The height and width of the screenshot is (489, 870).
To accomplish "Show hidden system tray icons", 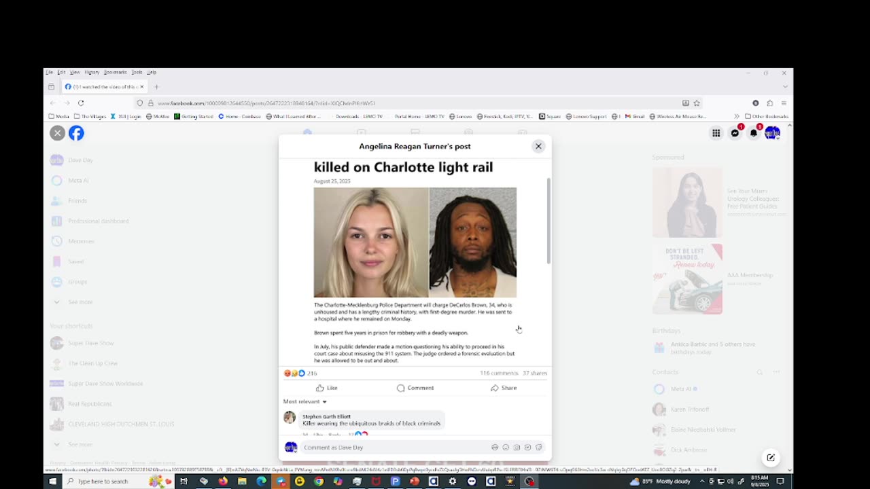I will click(x=702, y=482).
